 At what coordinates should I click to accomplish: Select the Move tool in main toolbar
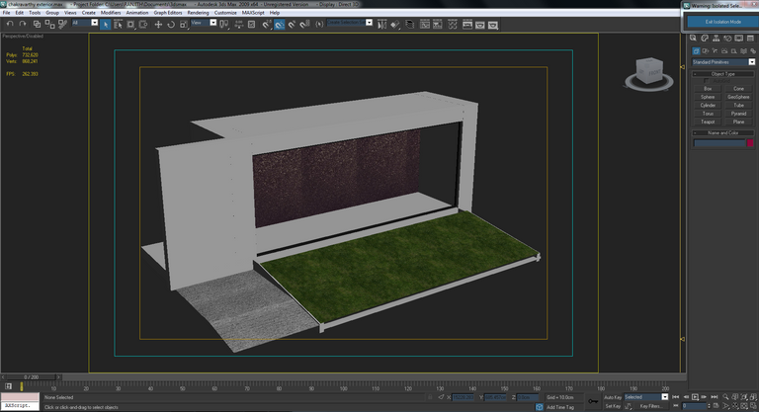point(158,24)
